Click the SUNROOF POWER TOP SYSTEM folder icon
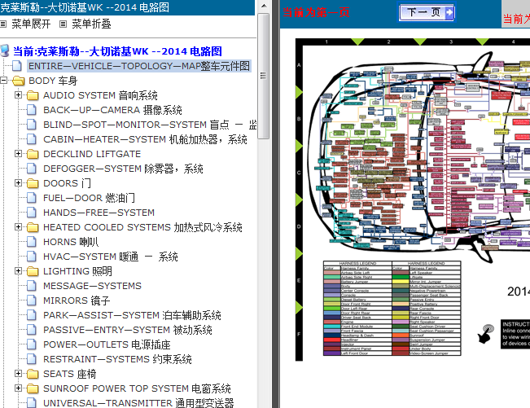 [x=33, y=388]
